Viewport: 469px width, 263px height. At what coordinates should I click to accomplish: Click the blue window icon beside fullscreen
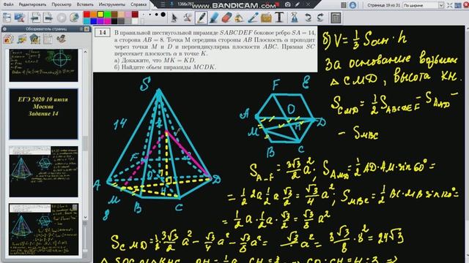(x=457, y=5)
